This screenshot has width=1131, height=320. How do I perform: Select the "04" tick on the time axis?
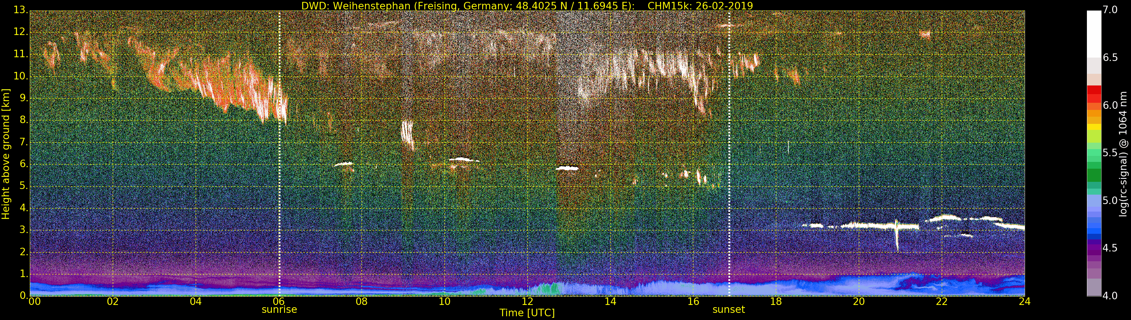pos(196,302)
